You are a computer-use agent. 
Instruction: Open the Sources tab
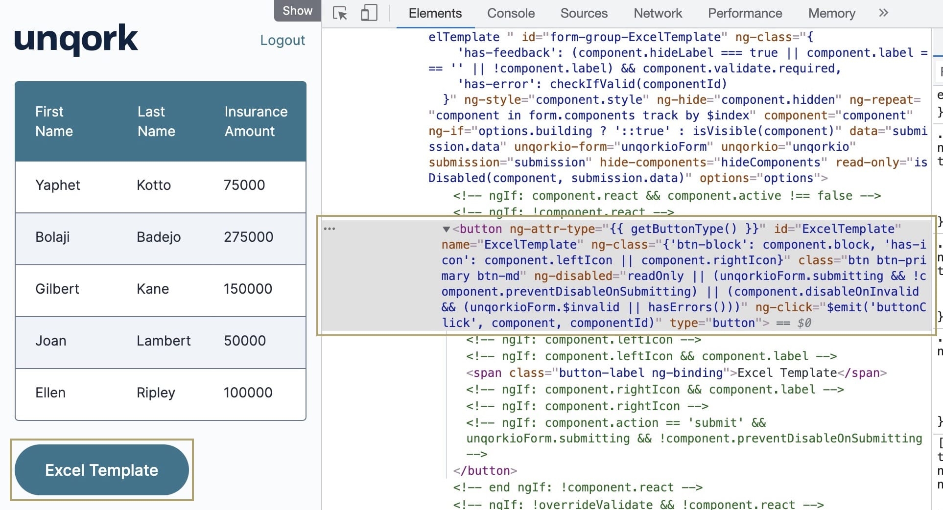pos(584,13)
